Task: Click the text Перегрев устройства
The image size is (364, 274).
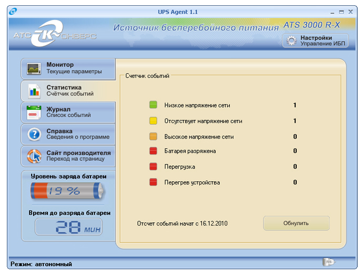Action: point(192,182)
